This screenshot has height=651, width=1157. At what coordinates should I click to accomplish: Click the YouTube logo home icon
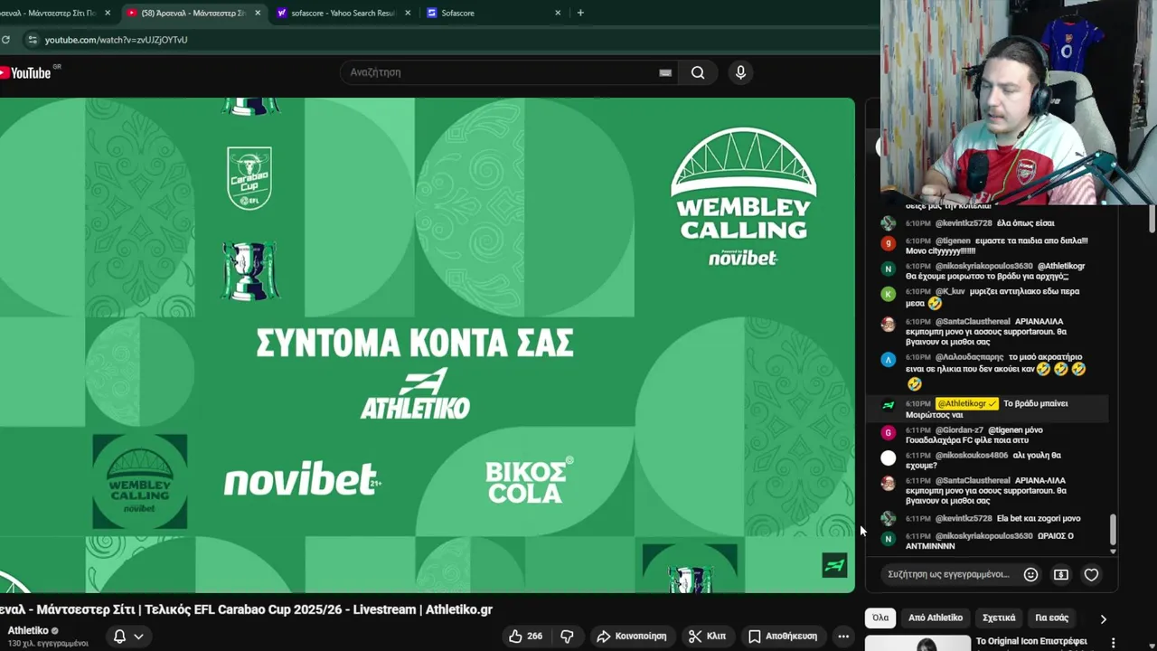coord(25,72)
